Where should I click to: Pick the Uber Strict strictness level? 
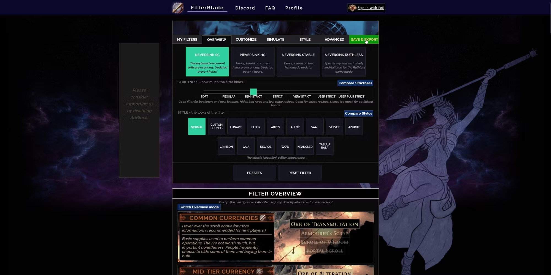(326, 97)
